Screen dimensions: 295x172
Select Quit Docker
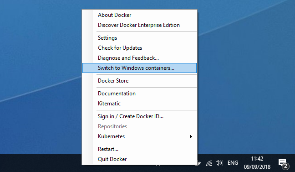[139, 159]
